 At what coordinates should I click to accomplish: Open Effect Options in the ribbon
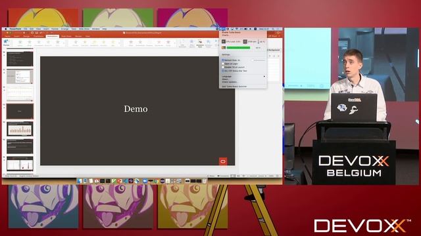192,43
